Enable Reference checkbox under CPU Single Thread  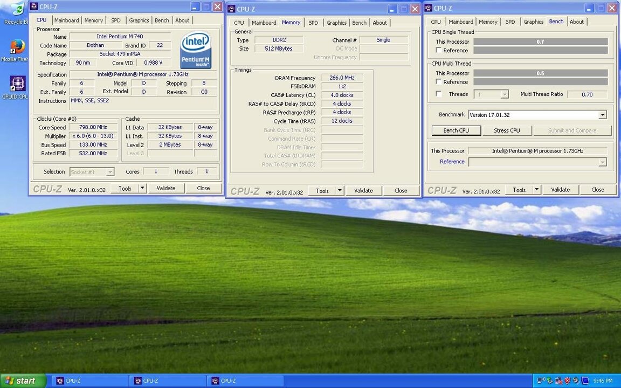438,50
